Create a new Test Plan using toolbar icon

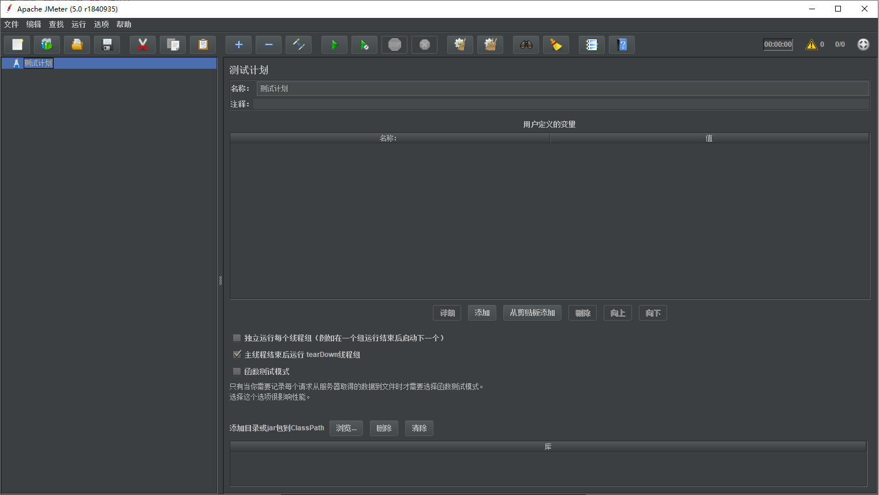tap(17, 44)
